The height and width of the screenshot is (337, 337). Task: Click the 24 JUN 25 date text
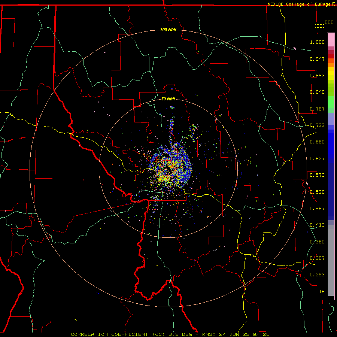tap(234, 334)
